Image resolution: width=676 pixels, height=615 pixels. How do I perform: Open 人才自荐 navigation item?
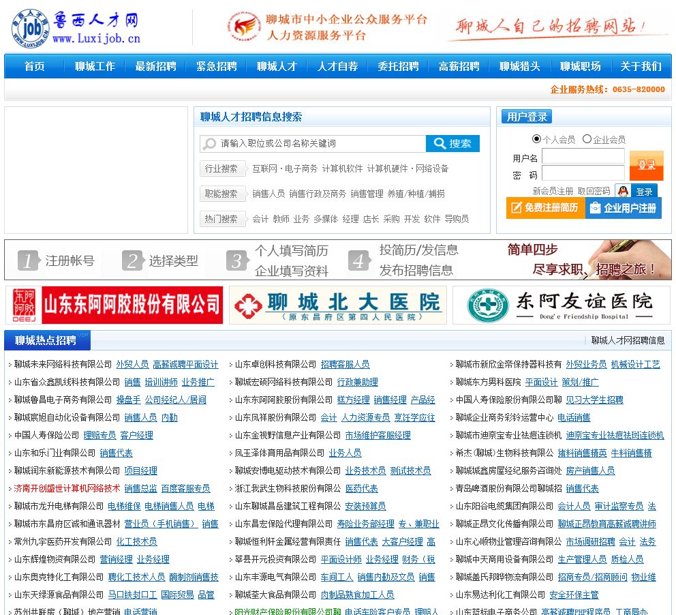click(x=337, y=66)
